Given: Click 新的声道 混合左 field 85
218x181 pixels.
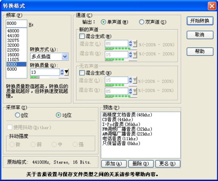Looking at the screenshot, I should [116, 44].
